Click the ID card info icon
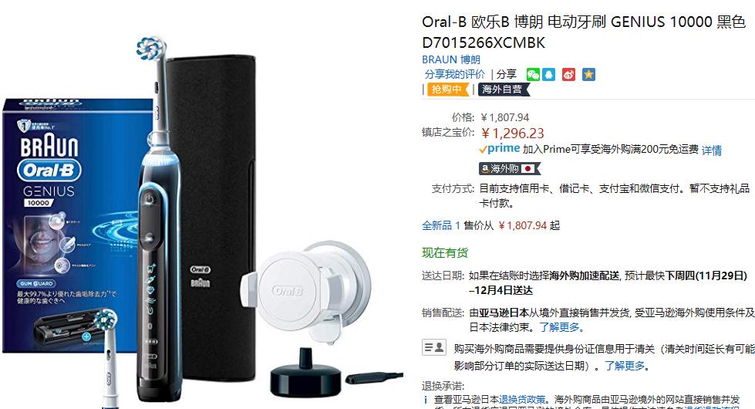The width and height of the screenshot is (755, 409). tap(434, 347)
